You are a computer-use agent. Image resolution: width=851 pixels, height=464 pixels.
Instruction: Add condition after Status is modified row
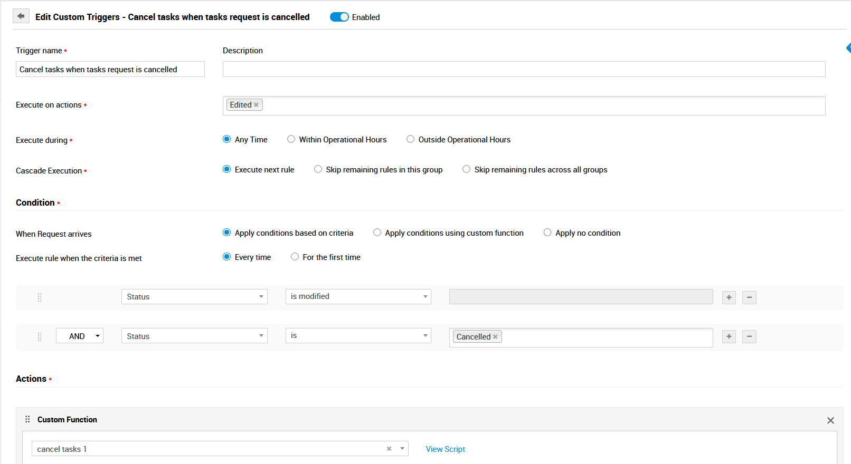[729, 297]
